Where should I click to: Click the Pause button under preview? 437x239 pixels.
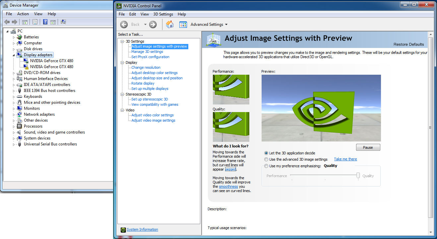coord(368,147)
